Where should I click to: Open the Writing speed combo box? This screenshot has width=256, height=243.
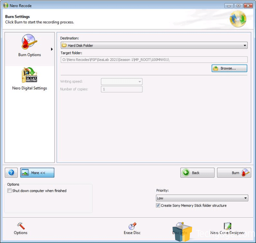pos(122,81)
